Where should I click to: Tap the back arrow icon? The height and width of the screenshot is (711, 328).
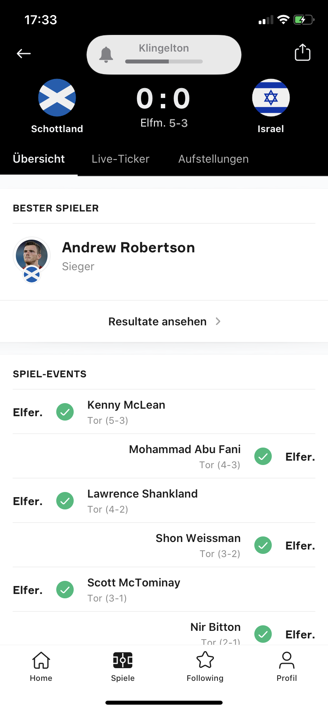pyautogui.click(x=24, y=54)
